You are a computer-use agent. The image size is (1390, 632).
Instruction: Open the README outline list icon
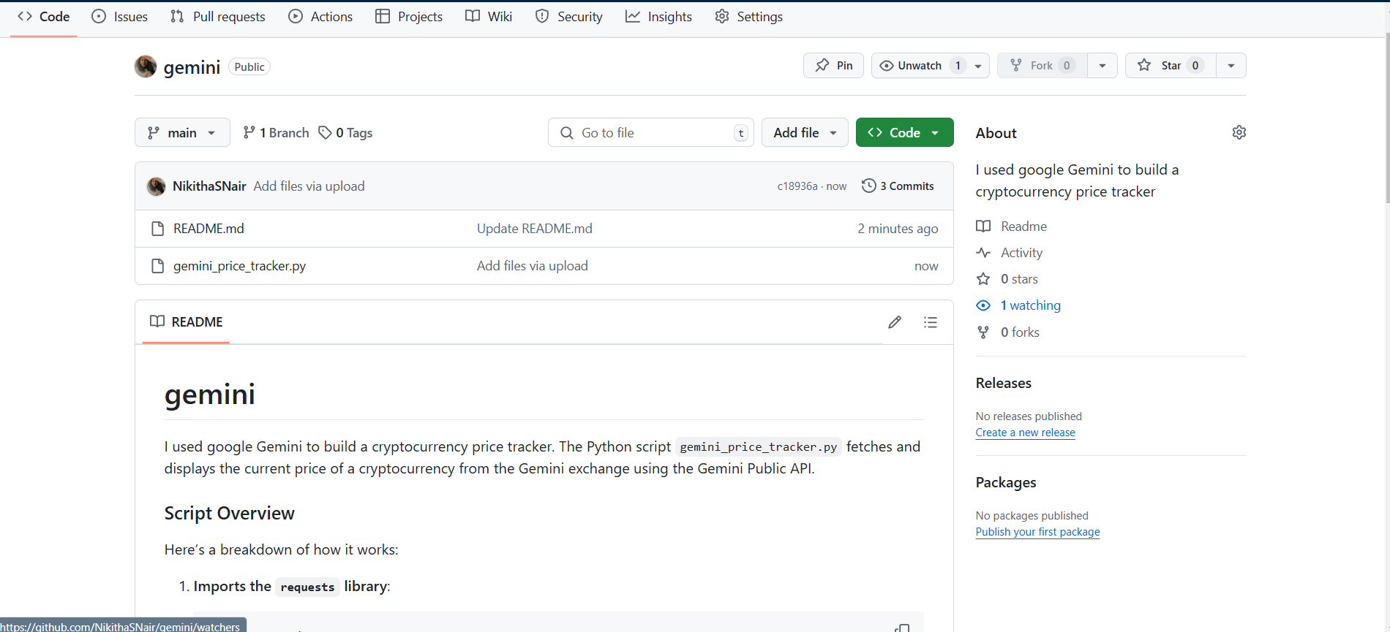[x=931, y=322]
